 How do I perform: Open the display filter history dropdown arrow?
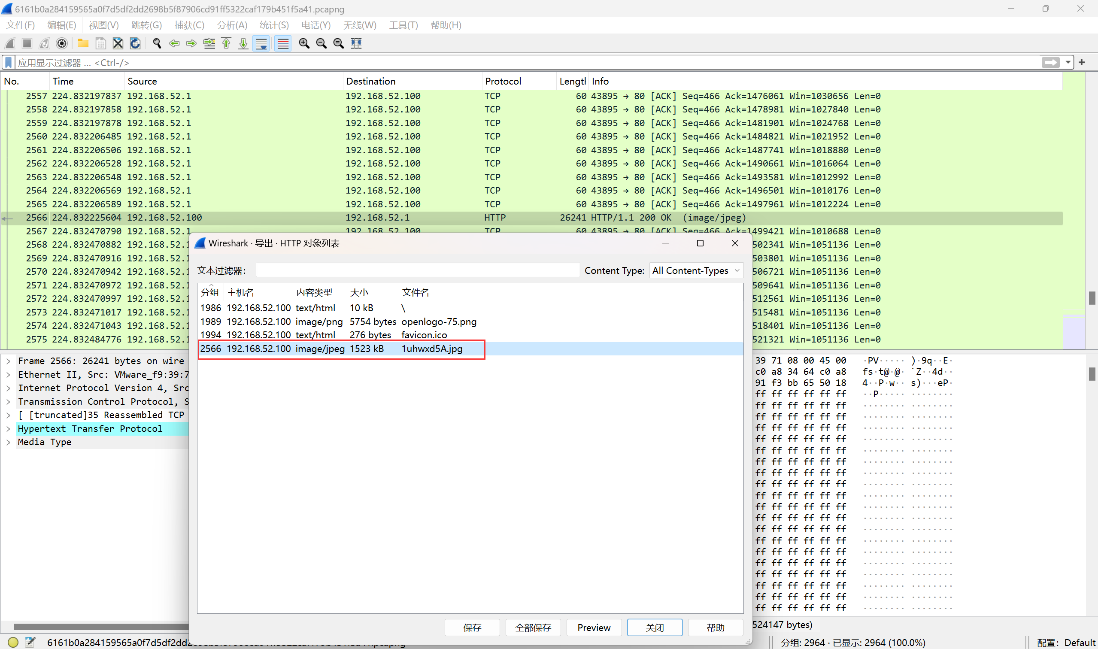click(1068, 63)
